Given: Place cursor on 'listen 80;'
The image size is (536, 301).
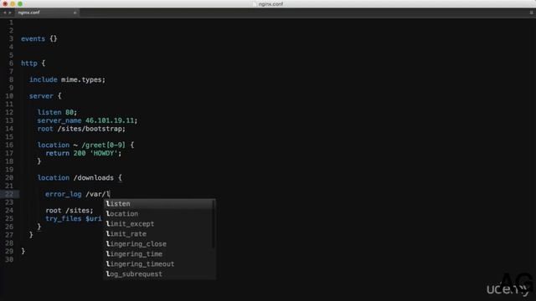Looking at the screenshot, I should tap(58, 112).
